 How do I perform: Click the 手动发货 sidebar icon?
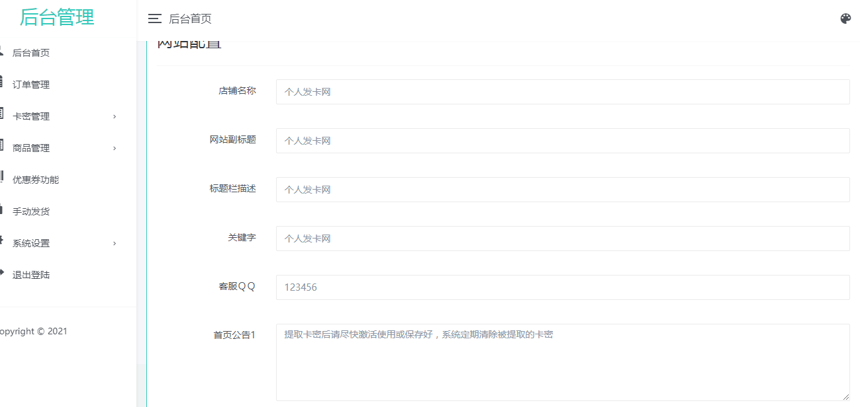coord(2,210)
